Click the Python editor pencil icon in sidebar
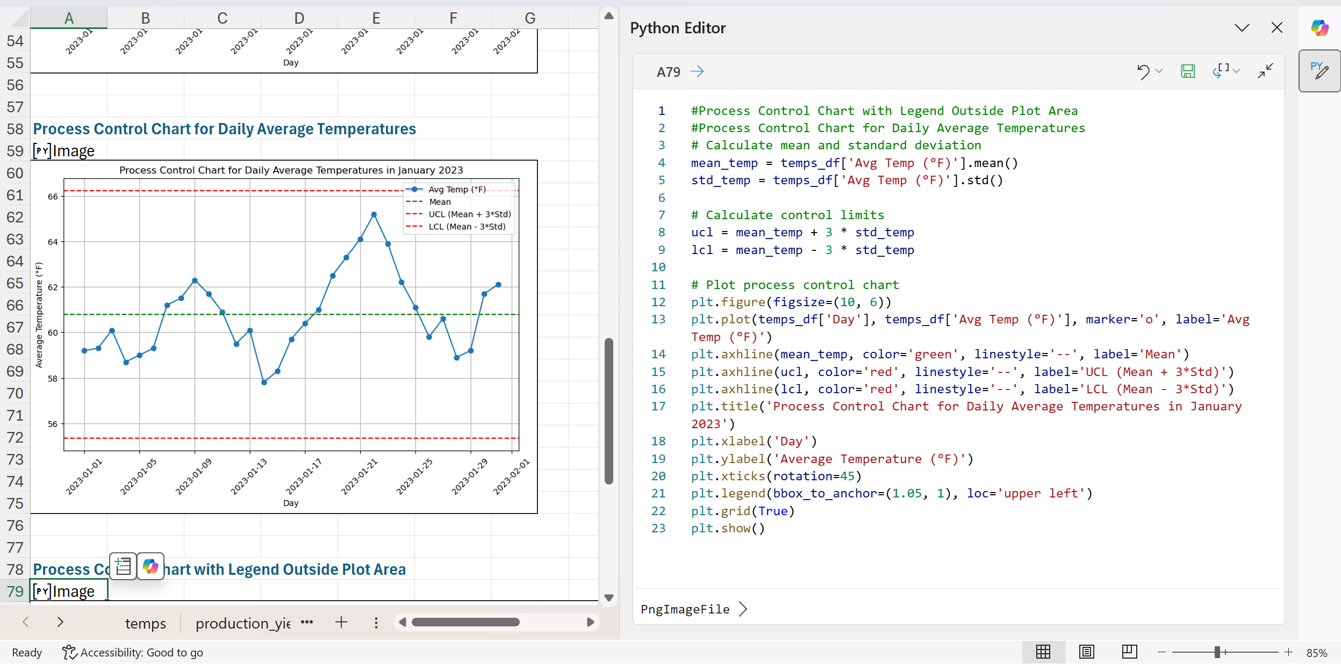This screenshot has height=664, width=1341. pos(1320,71)
